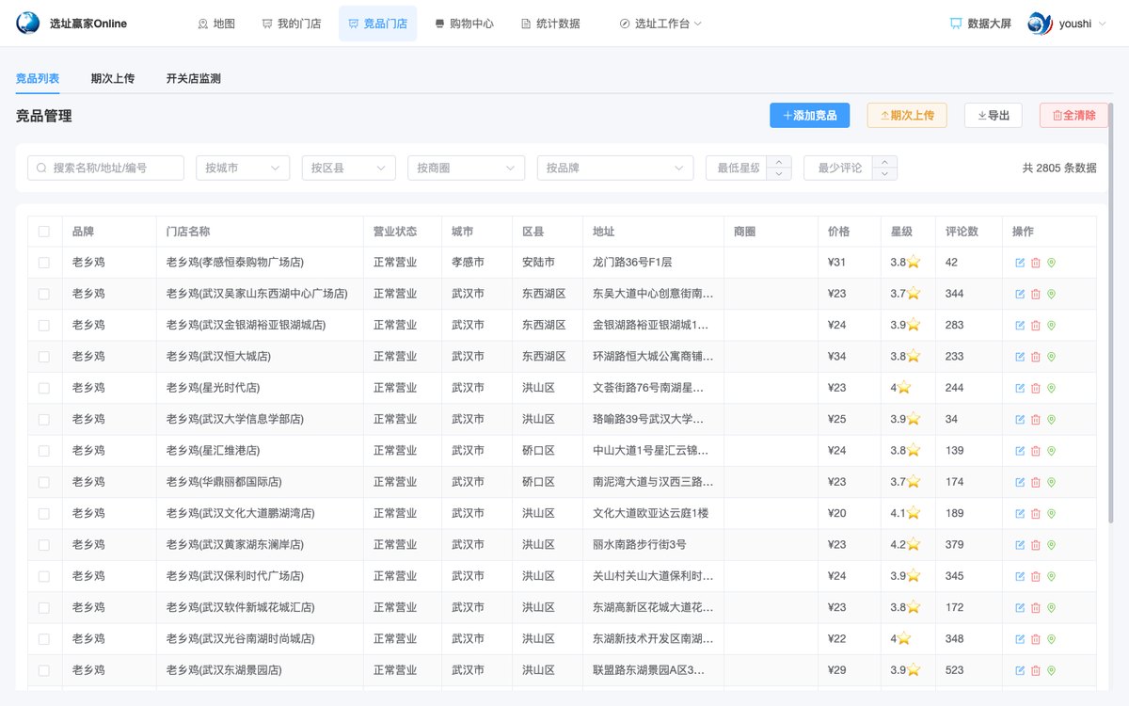Show map location for 老乡鸡(武汉恒大城店)

(x=1051, y=357)
